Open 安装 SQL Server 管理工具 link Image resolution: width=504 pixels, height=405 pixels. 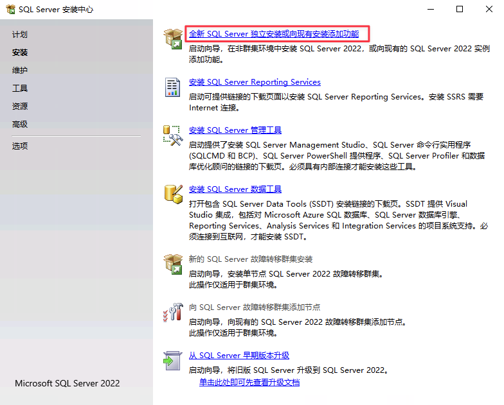(x=235, y=130)
